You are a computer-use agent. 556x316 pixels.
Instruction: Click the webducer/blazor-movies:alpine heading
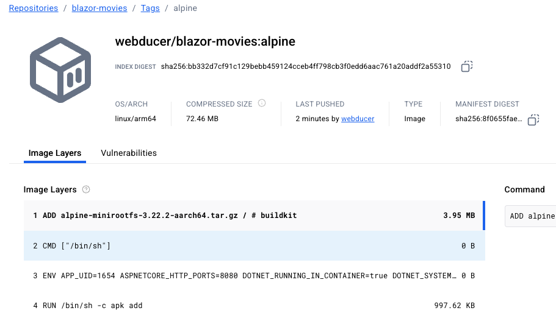[x=205, y=41]
